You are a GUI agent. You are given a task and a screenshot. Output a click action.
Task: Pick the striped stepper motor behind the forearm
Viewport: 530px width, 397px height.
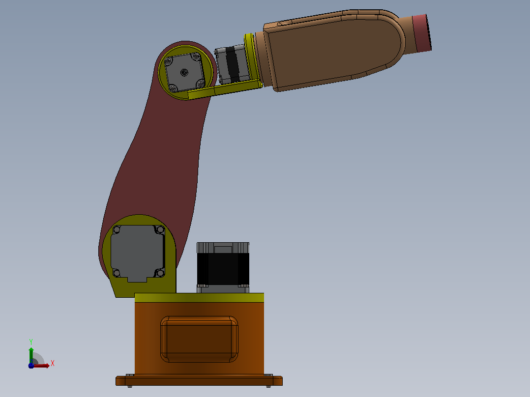coord(232,65)
